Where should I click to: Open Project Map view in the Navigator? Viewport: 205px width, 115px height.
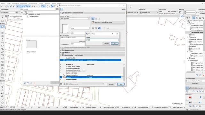pos(194,18)
